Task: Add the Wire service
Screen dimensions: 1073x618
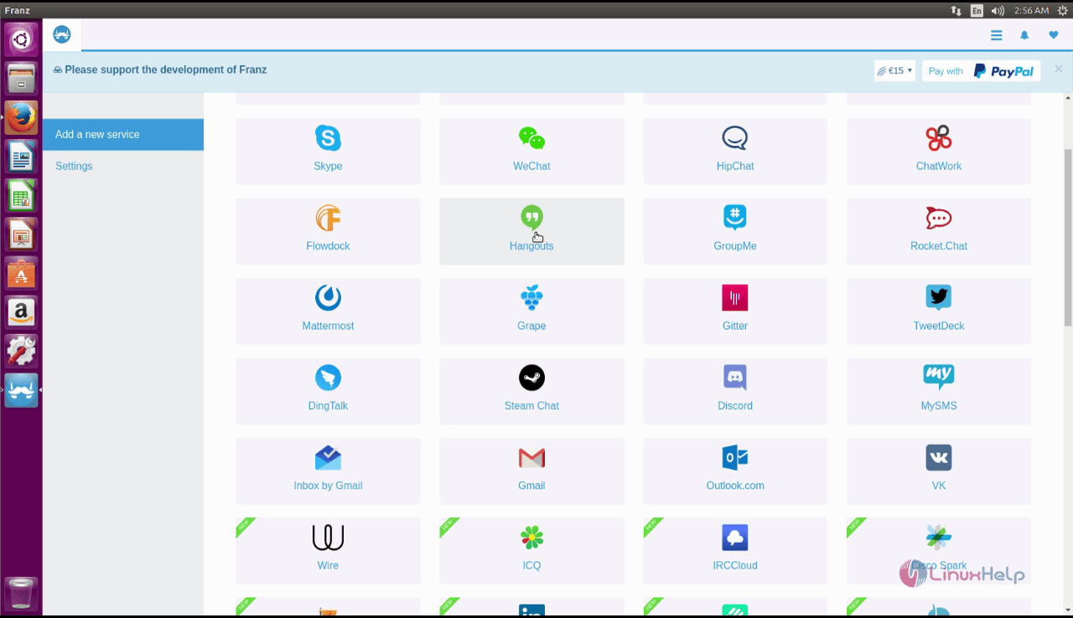Action: (328, 551)
